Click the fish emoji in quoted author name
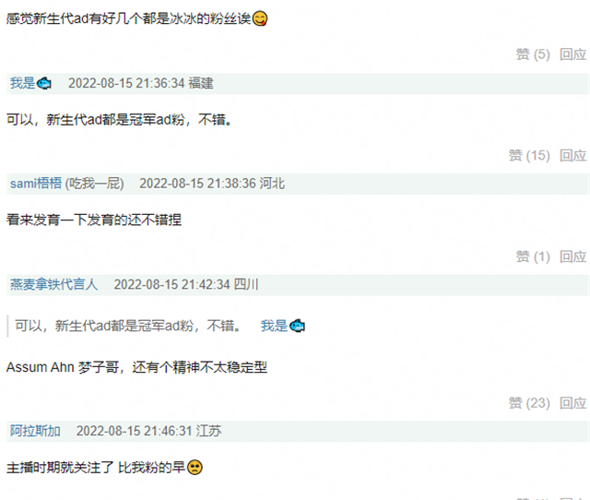Image resolution: width=590 pixels, height=500 pixels. [297, 326]
